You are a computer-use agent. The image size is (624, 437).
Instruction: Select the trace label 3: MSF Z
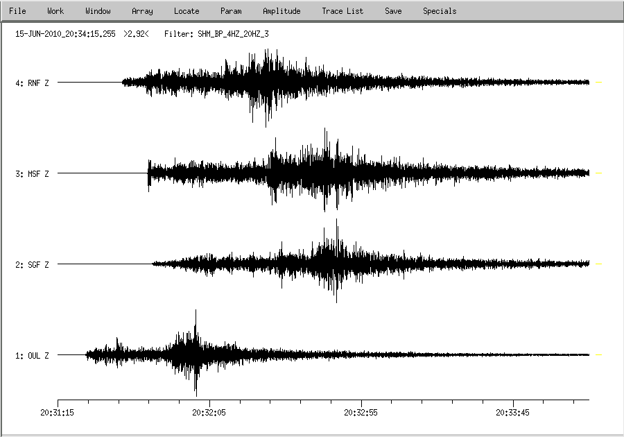click(x=32, y=174)
